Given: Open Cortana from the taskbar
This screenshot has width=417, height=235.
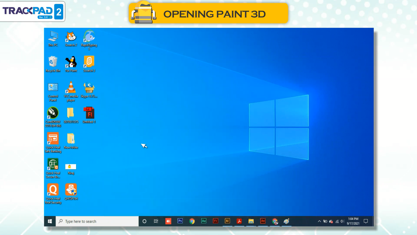Looking at the screenshot, I should (144, 221).
